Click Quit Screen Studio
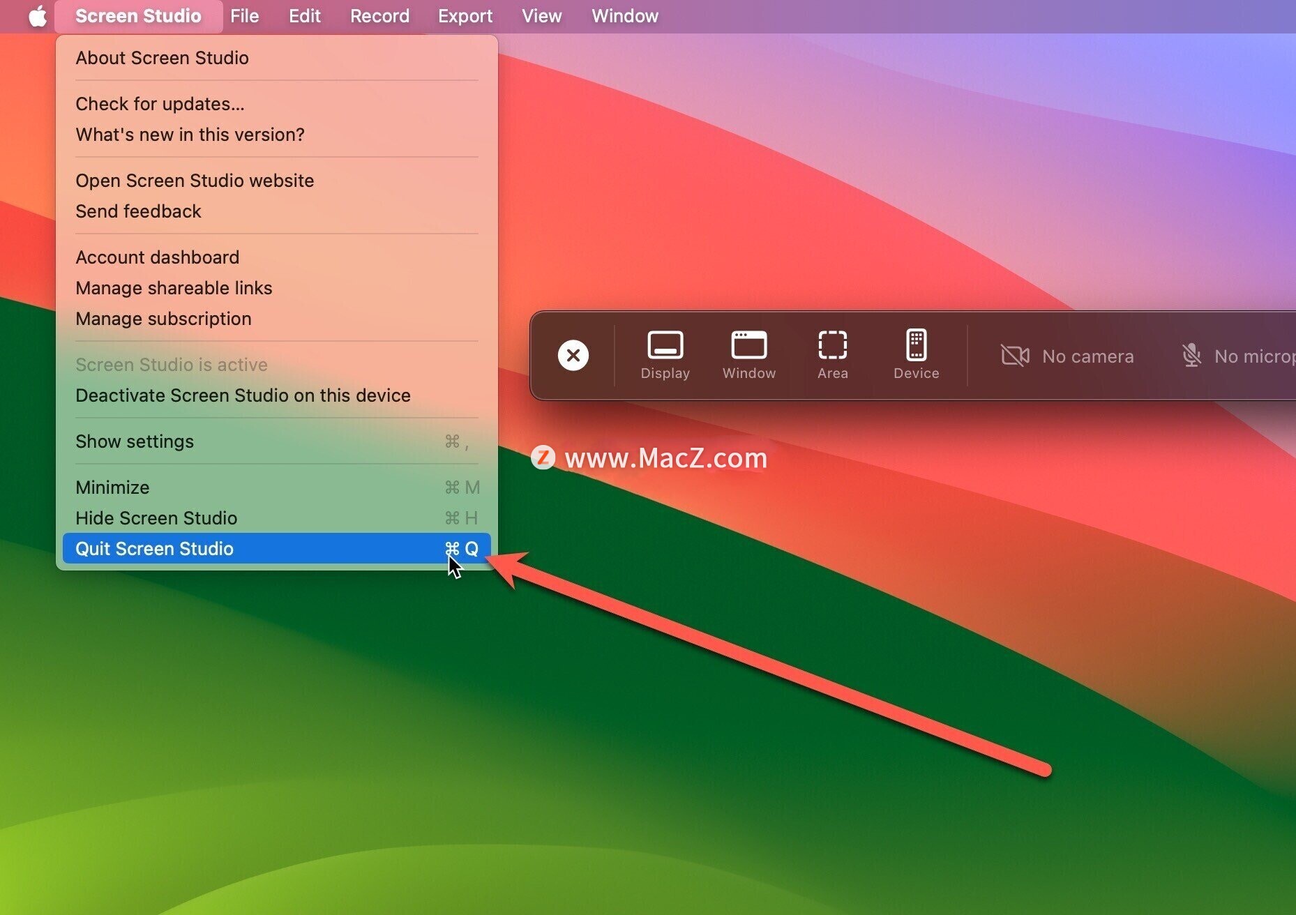This screenshot has height=915, width=1296. pyautogui.click(x=276, y=549)
